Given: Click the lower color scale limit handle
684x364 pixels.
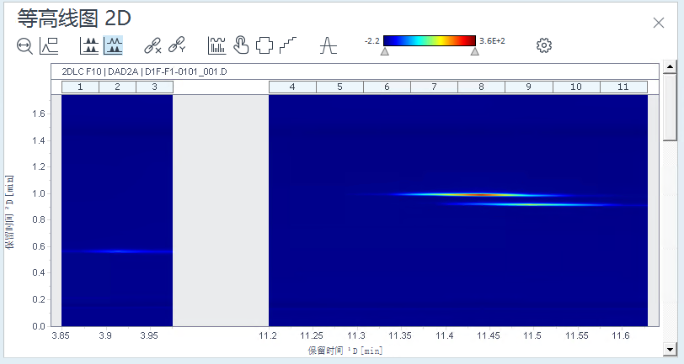Looking at the screenshot, I should (x=384, y=51).
